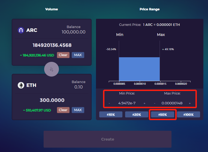Select the ±100% price range preset
This screenshot has height=152, width=208.
point(188,115)
